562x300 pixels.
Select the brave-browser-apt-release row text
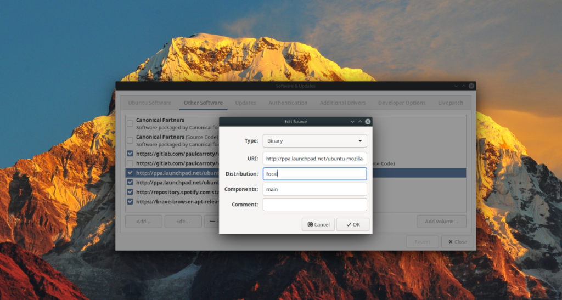pyautogui.click(x=177, y=202)
